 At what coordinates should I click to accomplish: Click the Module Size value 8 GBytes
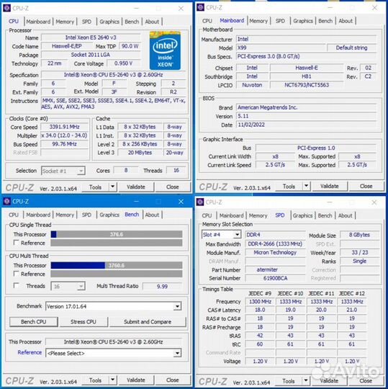pos(359,235)
